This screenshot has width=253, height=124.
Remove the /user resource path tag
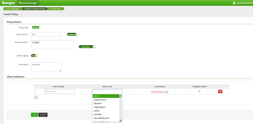click(x=33, y=42)
